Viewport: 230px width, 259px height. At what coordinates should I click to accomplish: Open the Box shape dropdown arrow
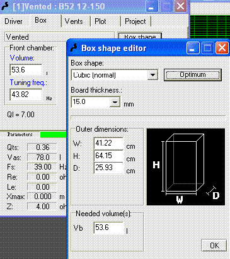152,75
